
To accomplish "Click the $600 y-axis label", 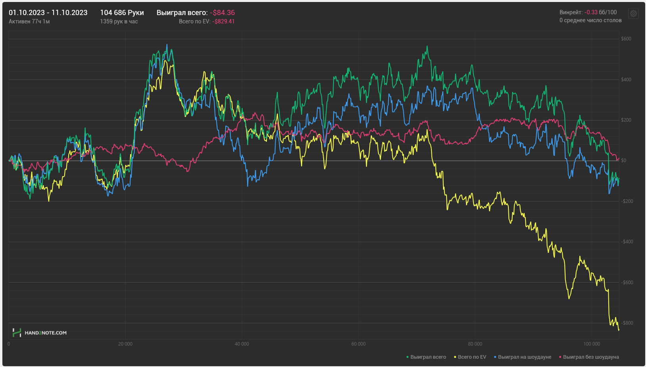I will (x=626, y=39).
